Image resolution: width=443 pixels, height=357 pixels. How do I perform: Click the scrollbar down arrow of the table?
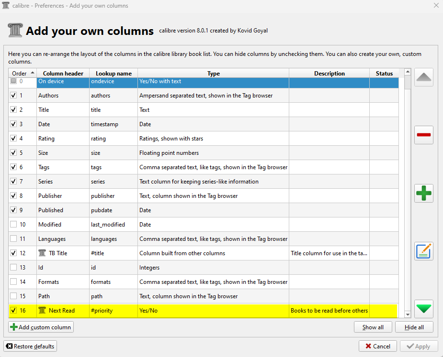point(408,314)
